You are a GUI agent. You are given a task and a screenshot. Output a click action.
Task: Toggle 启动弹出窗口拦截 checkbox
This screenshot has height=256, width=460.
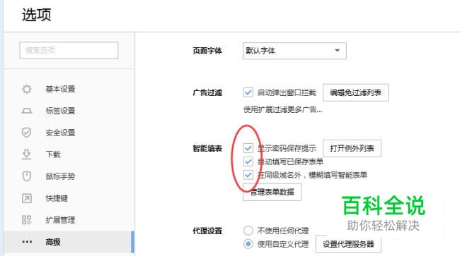tap(248, 92)
